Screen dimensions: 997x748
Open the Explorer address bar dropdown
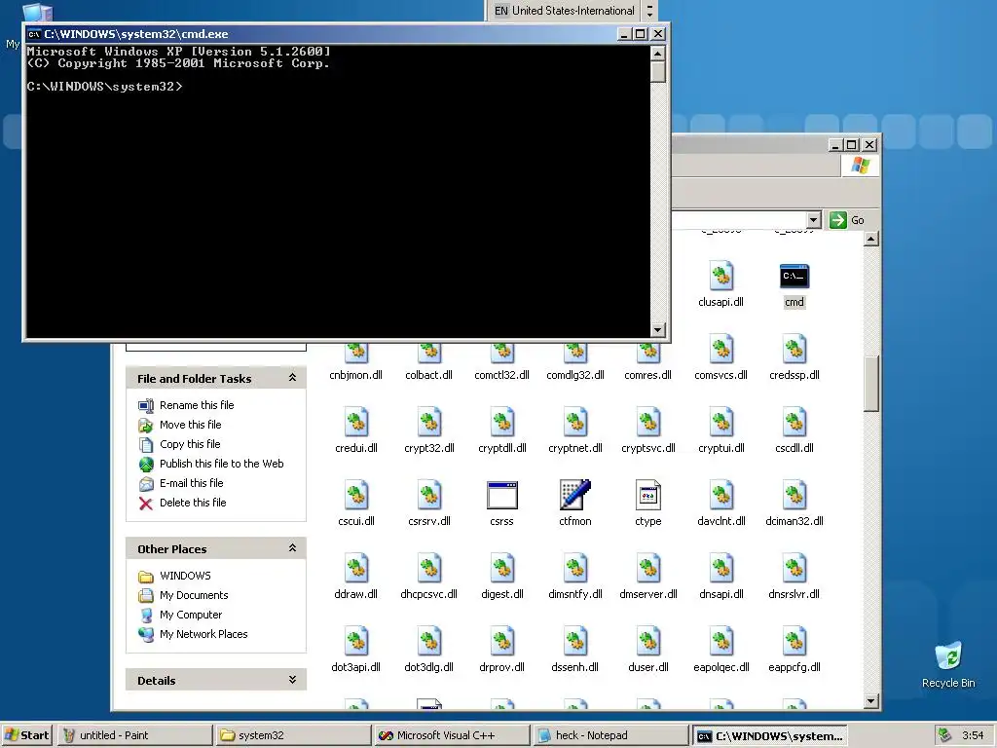[x=813, y=220]
